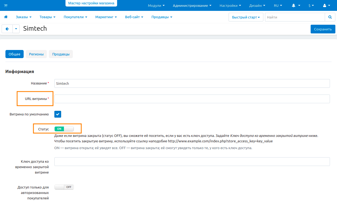The width and height of the screenshot is (337, 204).
Task: Open the currency dollar sign menu
Action: click(311, 5)
